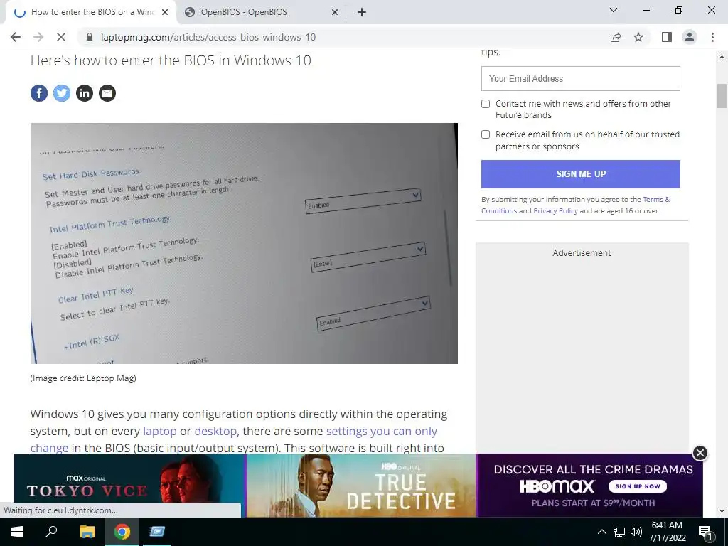Open a new browser tab
Screen dimensions: 728x546
[x=362, y=12]
